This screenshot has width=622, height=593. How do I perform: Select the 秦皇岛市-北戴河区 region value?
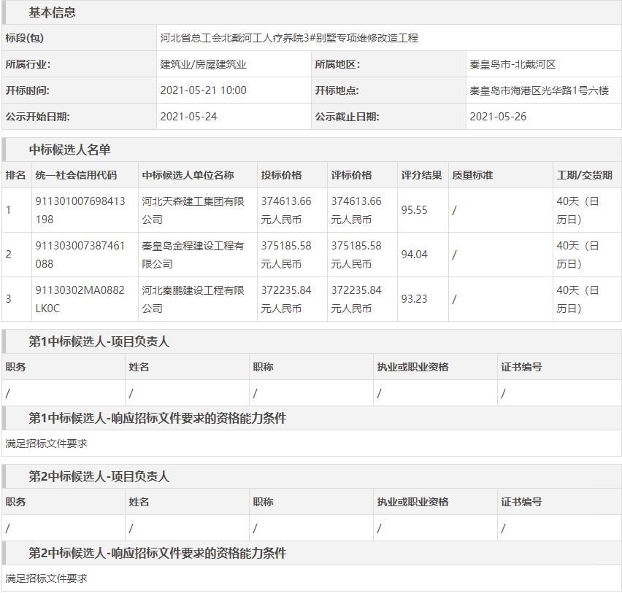[x=512, y=64]
